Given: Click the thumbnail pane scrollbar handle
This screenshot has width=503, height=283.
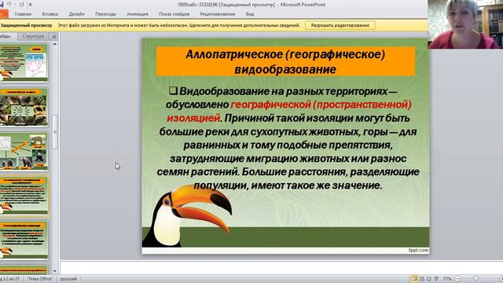Looking at the screenshot, I should (55, 132).
